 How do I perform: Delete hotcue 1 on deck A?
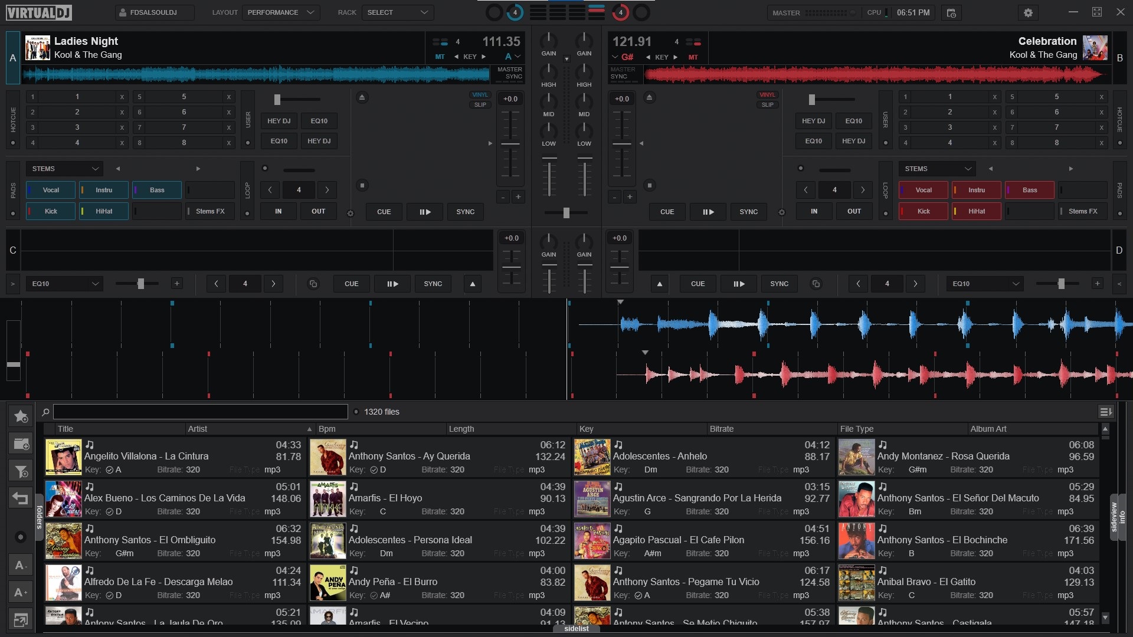pos(122,97)
